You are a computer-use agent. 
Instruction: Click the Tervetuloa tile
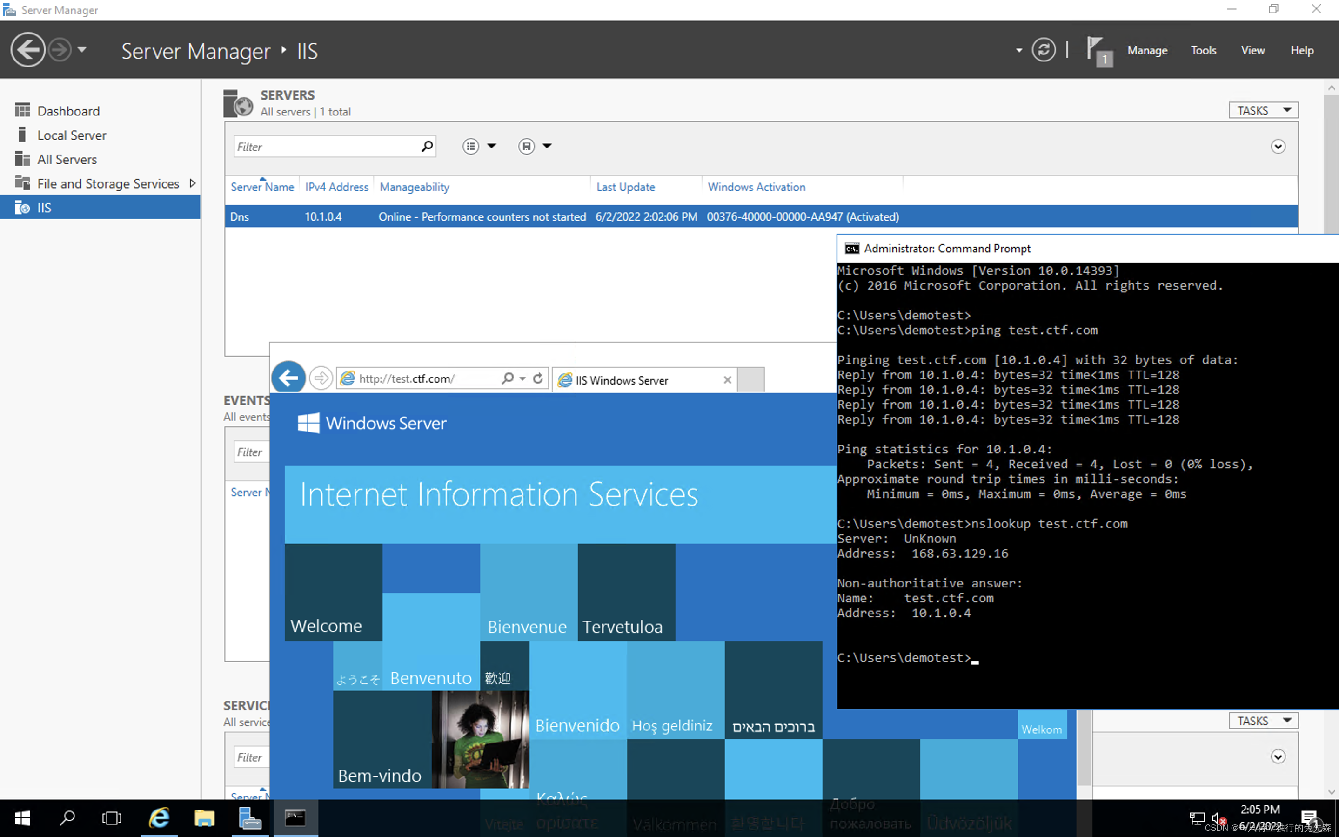pyautogui.click(x=627, y=592)
